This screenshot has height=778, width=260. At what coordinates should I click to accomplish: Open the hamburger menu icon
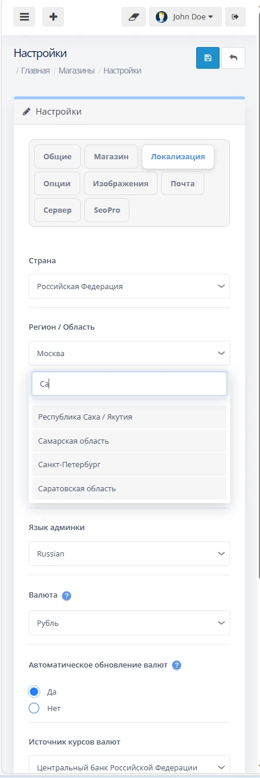(24, 17)
